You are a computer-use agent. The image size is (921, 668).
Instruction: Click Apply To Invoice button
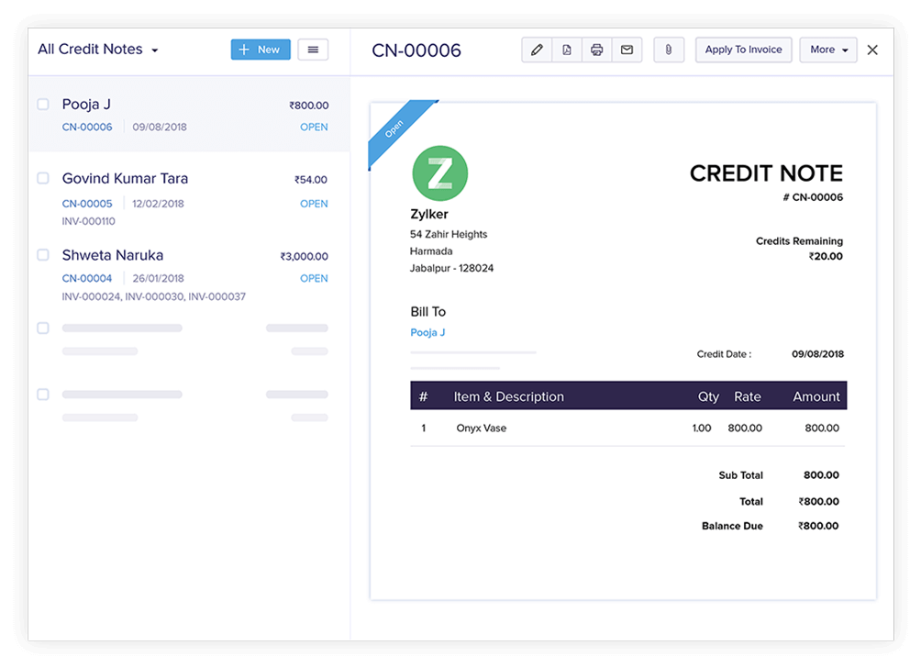(744, 50)
